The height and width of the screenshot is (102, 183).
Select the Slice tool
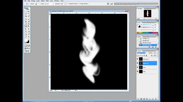(29, 16)
